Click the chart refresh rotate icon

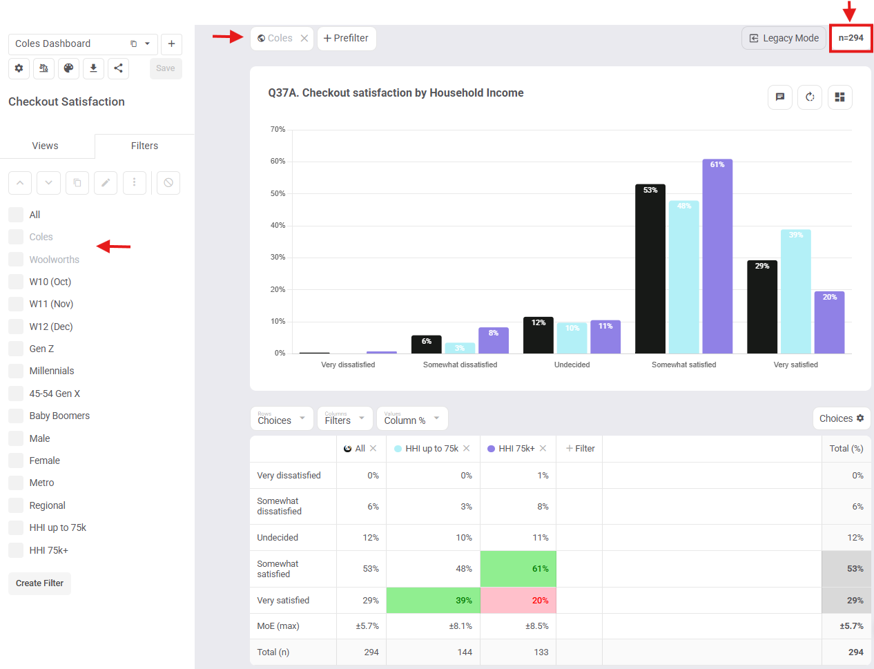[810, 97]
